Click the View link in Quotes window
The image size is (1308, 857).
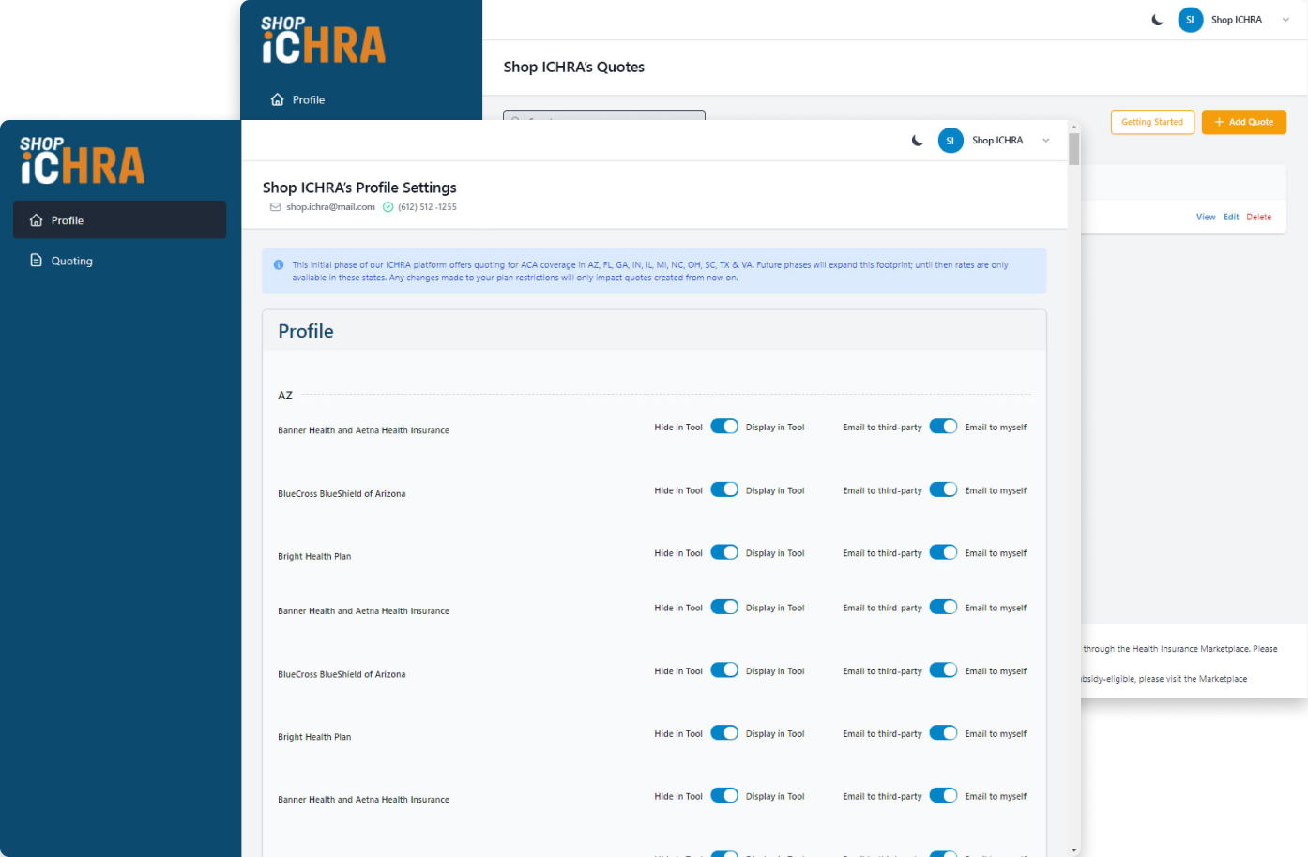pyautogui.click(x=1206, y=217)
